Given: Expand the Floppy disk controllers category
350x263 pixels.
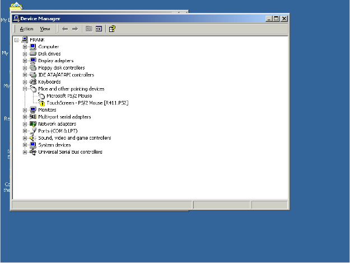Looking at the screenshot, I should pos(25,68).
